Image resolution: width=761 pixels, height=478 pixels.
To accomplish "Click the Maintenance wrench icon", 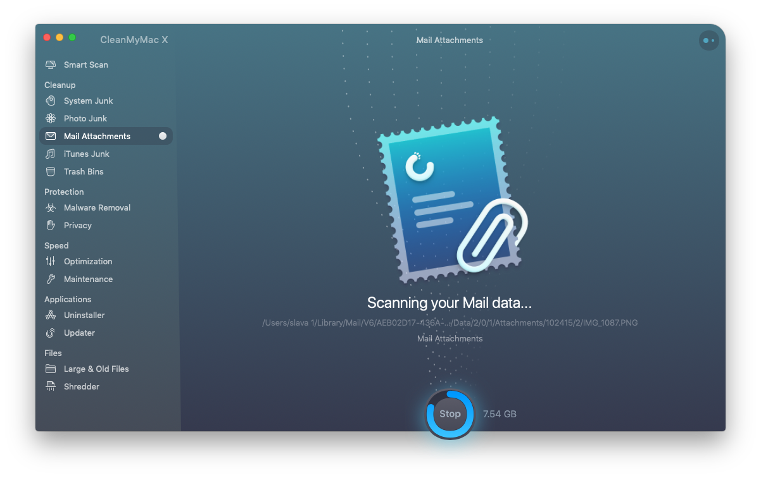I will pos(51,279).
